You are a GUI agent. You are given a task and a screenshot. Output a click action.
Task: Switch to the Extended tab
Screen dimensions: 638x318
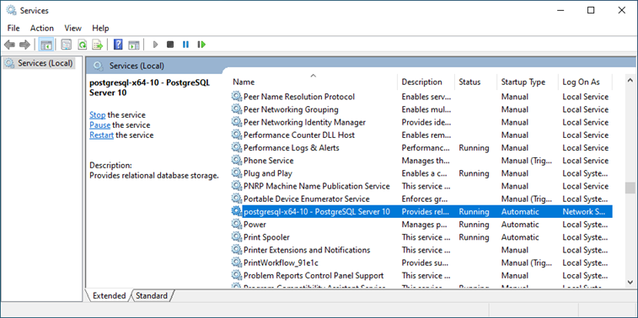(x=109, y=295)
